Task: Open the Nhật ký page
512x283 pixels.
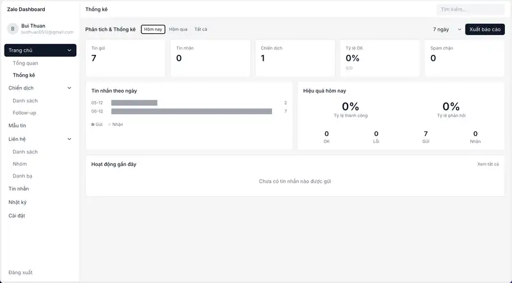Action: click(17, 202)
